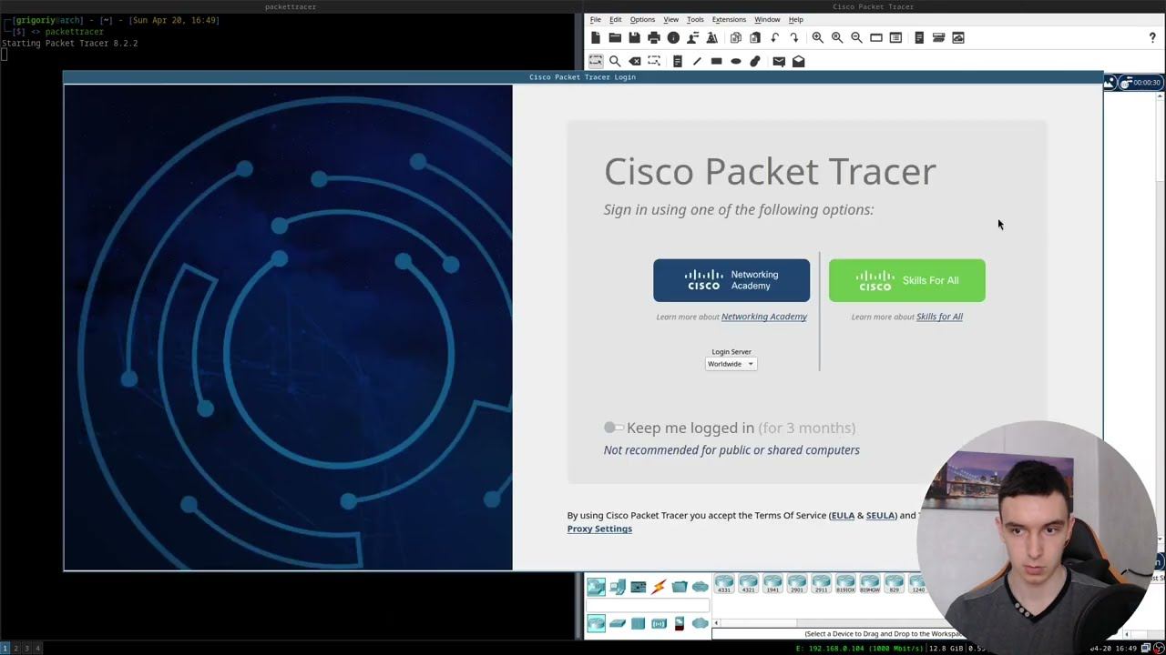Choose the Delete tool icon
The height and width of the screenshot is (655, 1166).
coord(635,61)
